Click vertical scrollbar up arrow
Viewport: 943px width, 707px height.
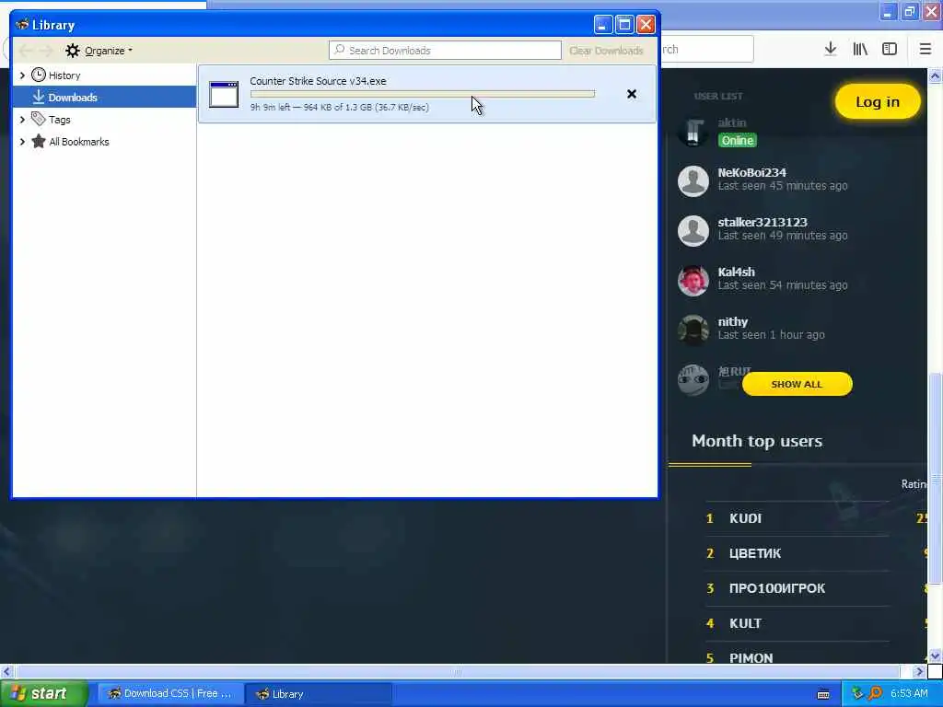pos(935,75)
